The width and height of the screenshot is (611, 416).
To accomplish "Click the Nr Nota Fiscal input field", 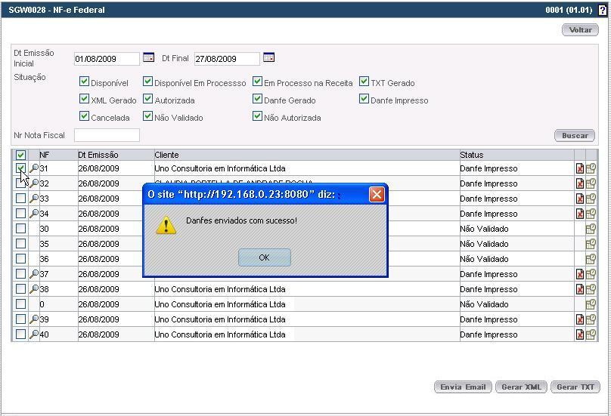I will (x=107, y=135).
